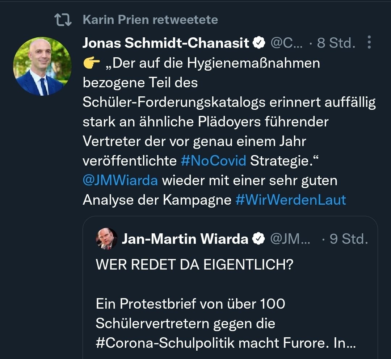
Task: Click the 'Karin Prien retweetete' label
Action: pos(150,20)
